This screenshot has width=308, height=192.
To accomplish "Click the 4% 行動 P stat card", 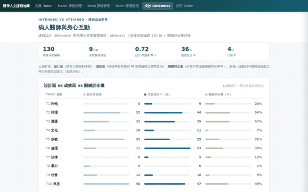I will tap(246, 52).
